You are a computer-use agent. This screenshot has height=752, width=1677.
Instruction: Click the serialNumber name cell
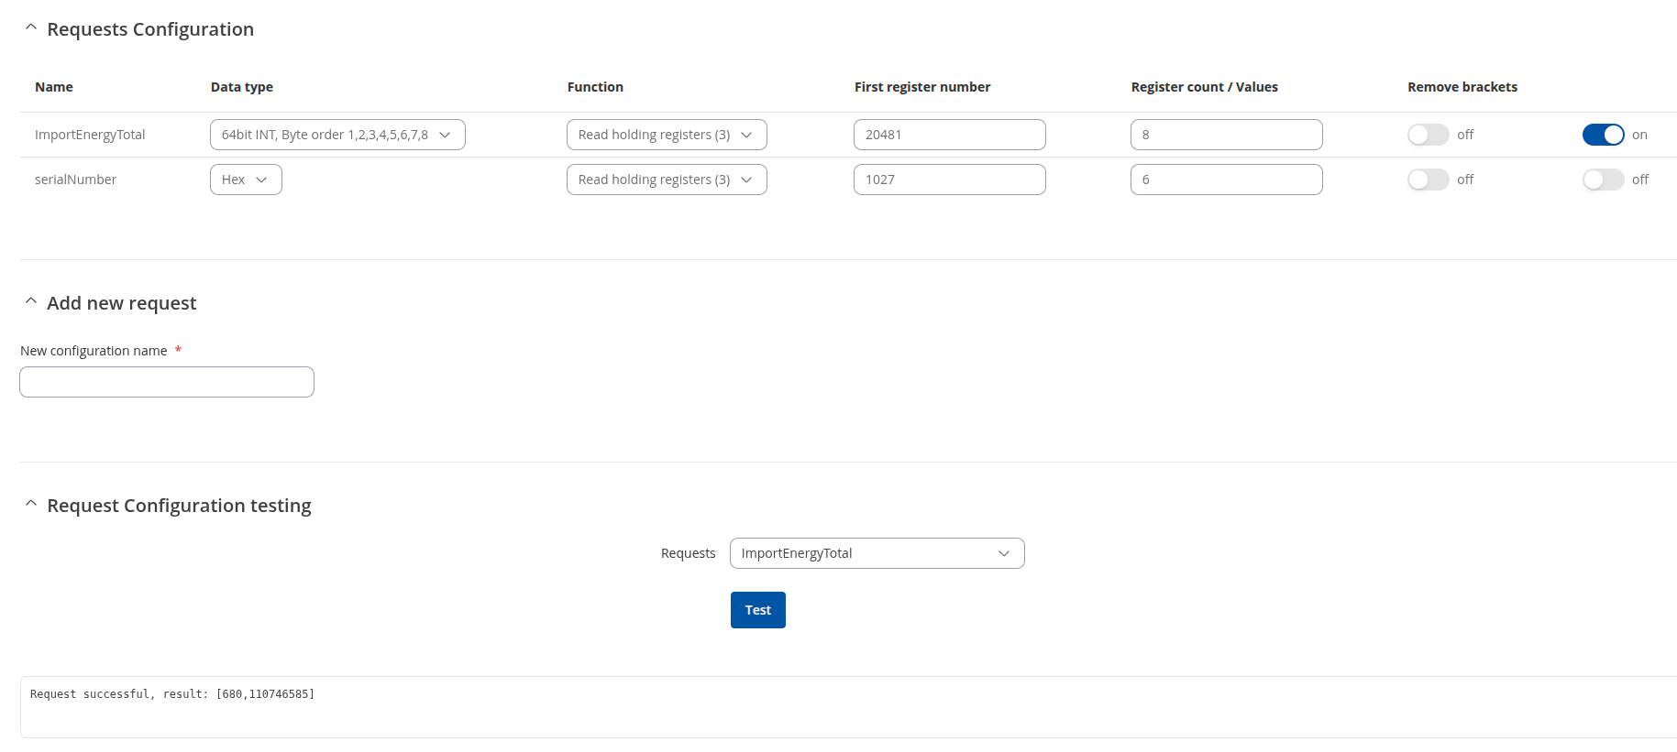click(75, 180)
